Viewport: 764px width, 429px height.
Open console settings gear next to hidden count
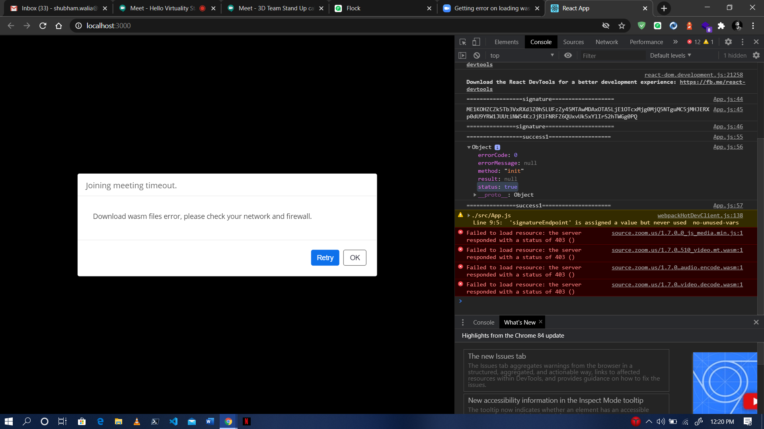pyautogui.click(x=756, y=56)
